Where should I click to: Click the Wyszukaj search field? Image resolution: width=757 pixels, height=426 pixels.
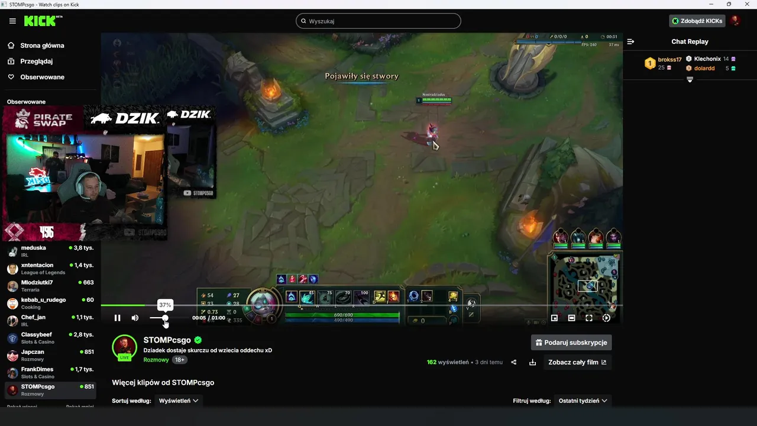[x=378, y=21]
